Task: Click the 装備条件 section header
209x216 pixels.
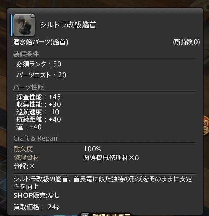Action: pyautogui.click(x=26, y=54)
